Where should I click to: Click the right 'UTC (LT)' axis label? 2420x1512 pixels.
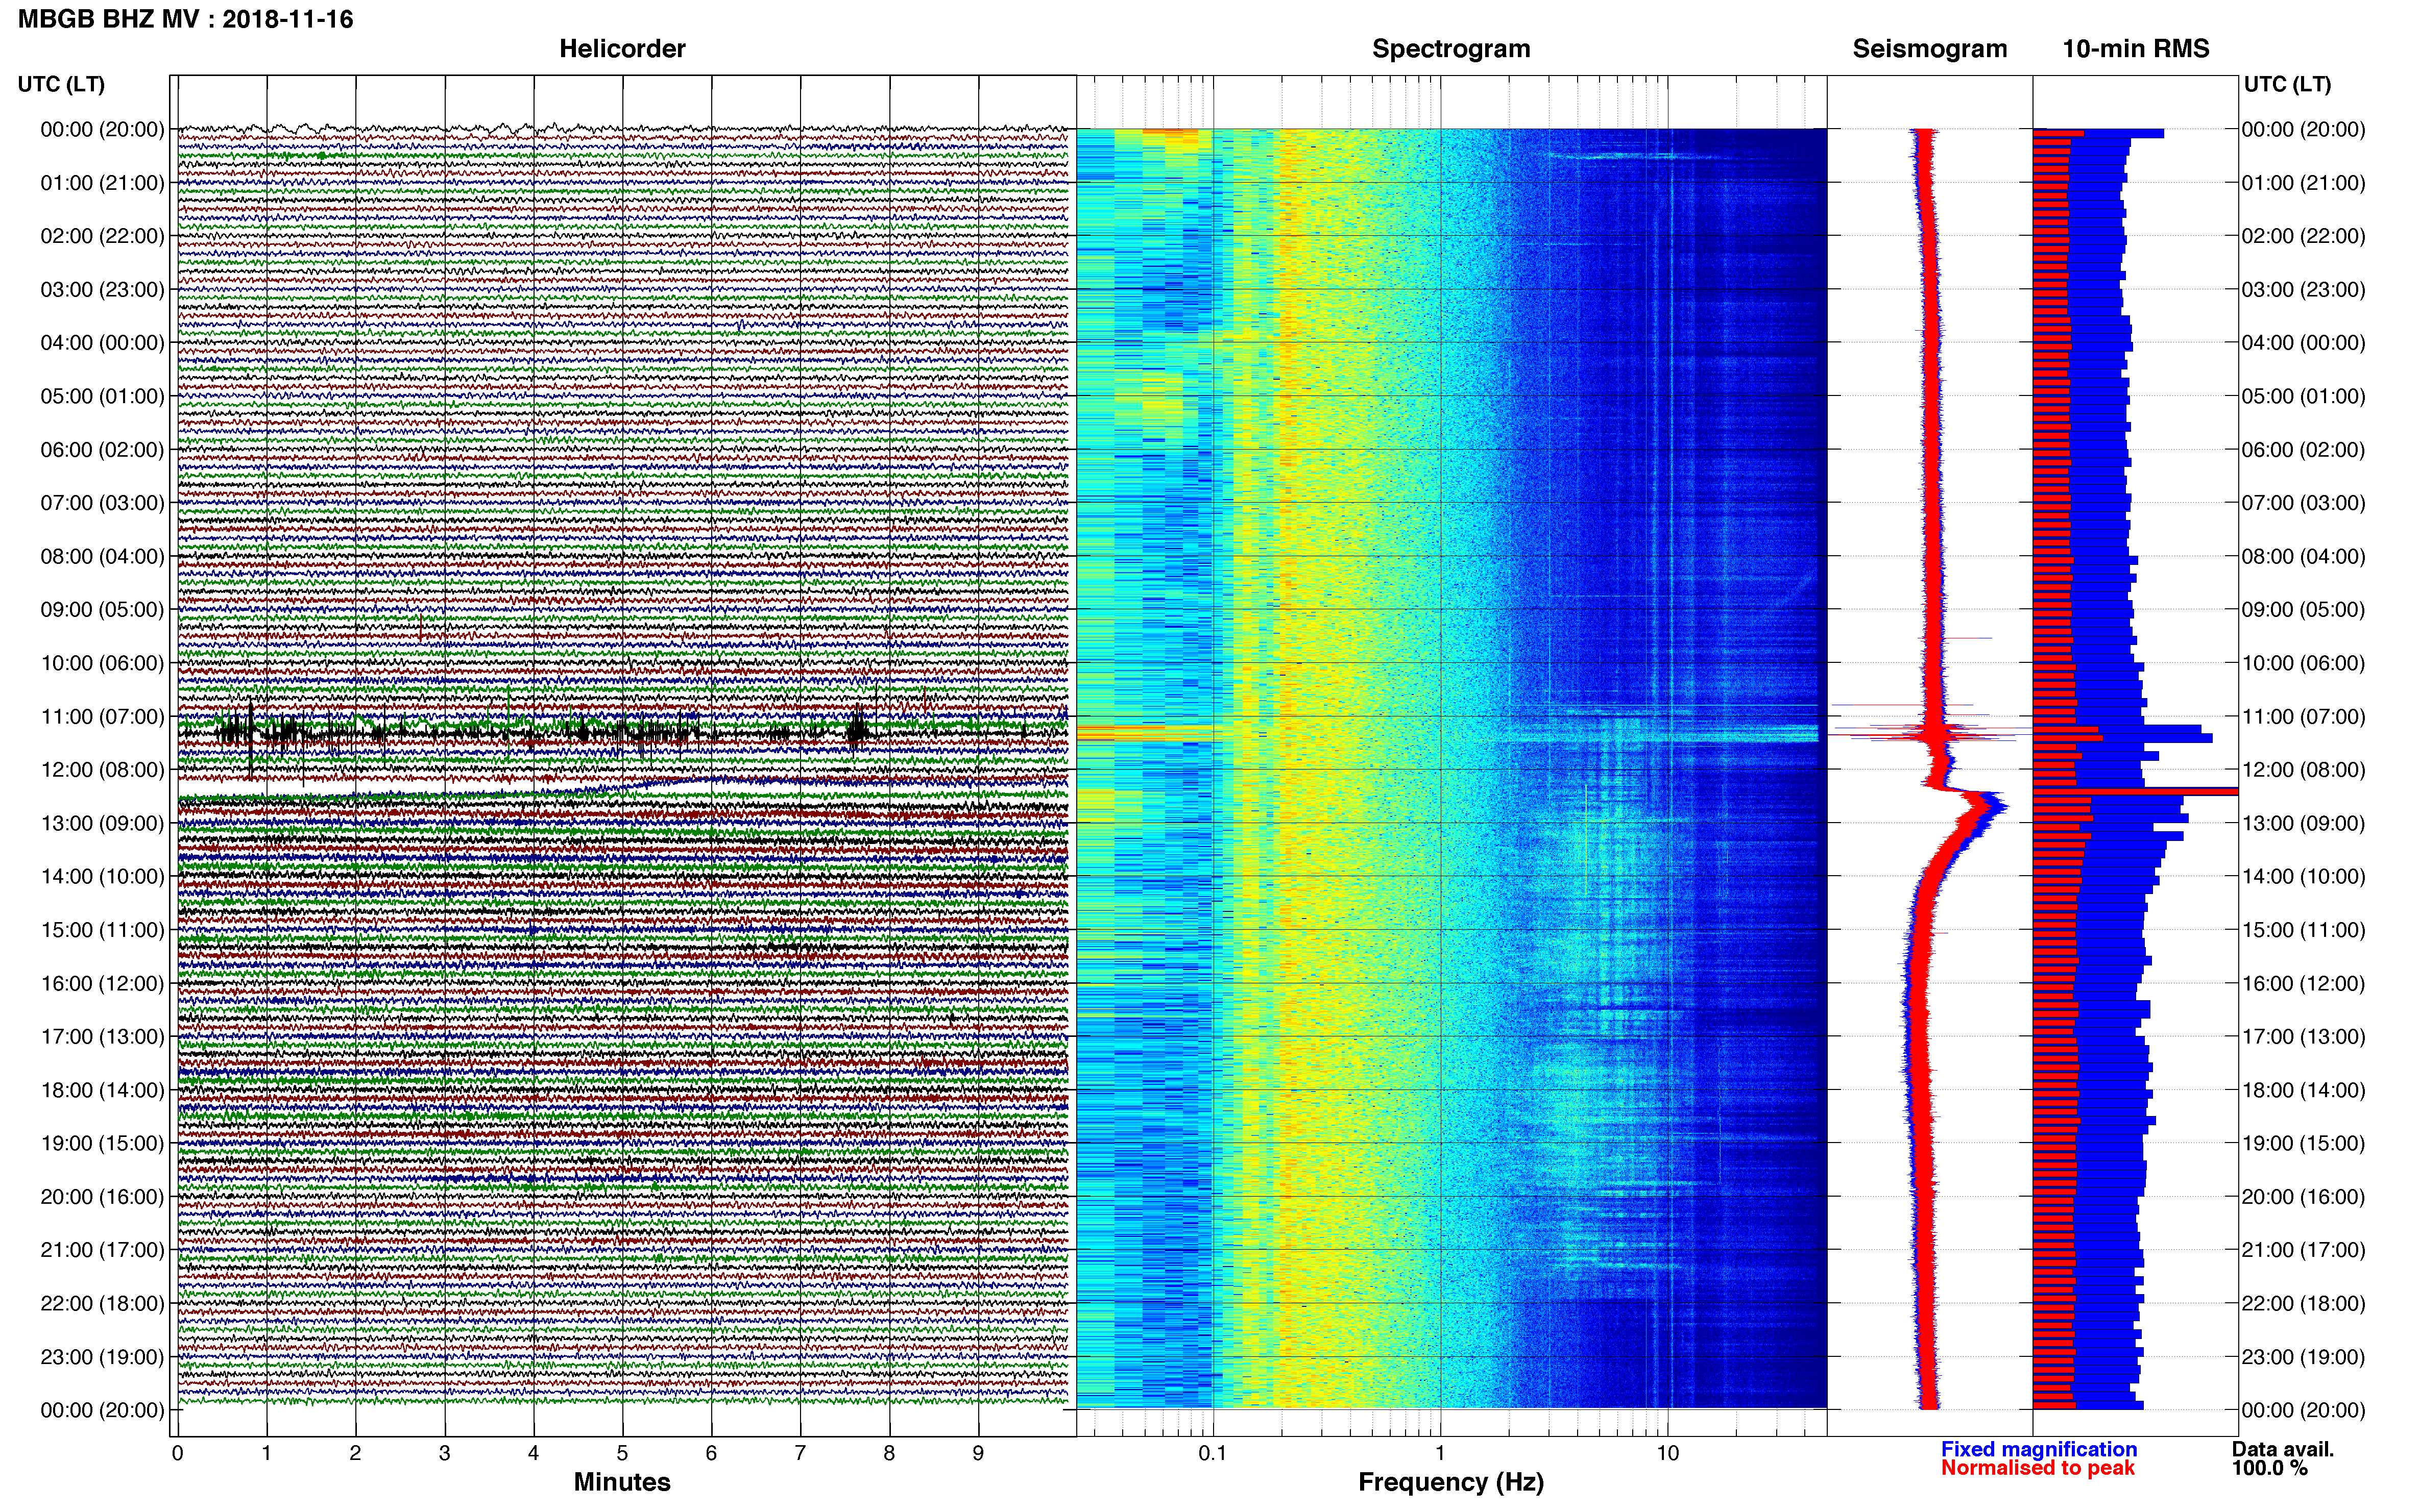(2287, 84)
